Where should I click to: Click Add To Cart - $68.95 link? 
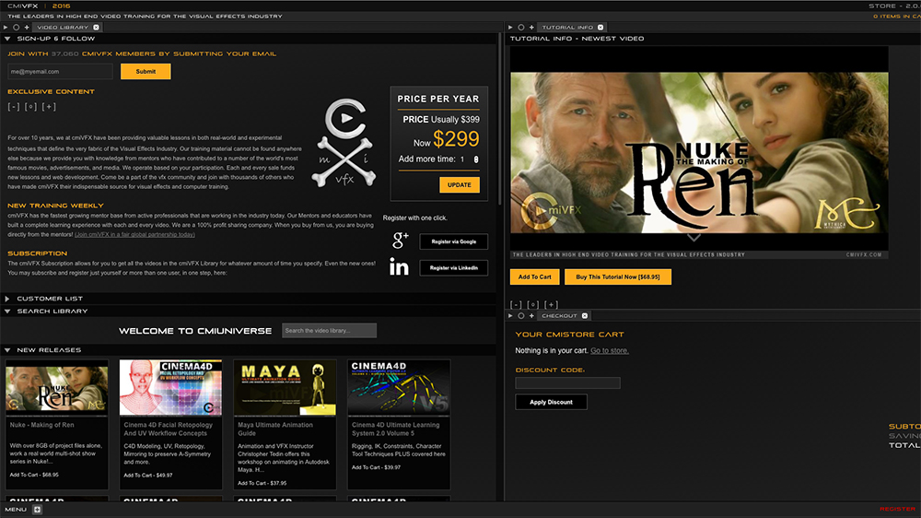pos(34,475)
